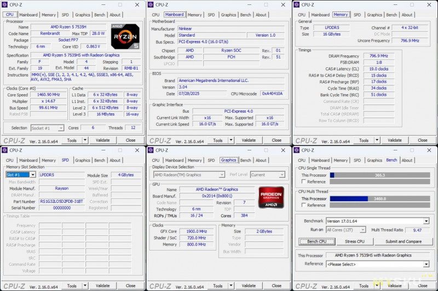Click Close button in the Graphics-tab window
This screenshot has width=438, height=291.
(x=276, y=286)
